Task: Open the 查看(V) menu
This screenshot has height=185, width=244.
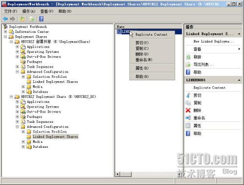Action: 47,11
